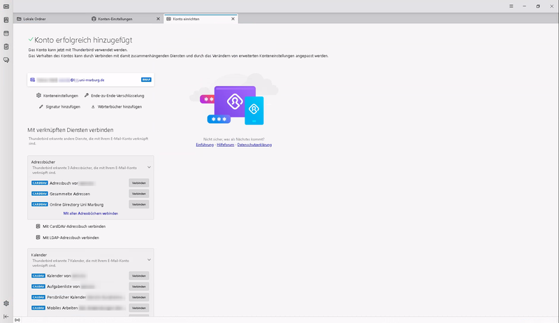This screenshot has width=559, height=323.
Task: Open the Mail space in the sidebar
Action: pyautogui.click(x=6, y=7)
